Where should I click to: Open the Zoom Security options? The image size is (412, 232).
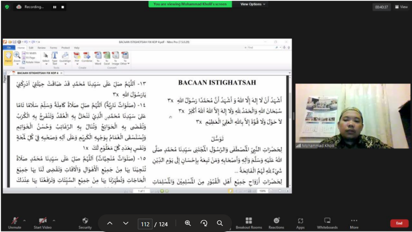tap(85, 222)
